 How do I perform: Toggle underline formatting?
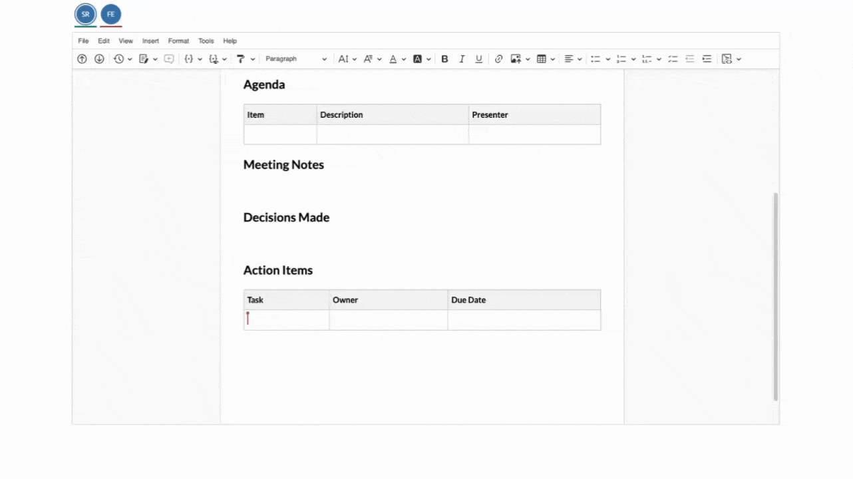[x=478, y=59]
